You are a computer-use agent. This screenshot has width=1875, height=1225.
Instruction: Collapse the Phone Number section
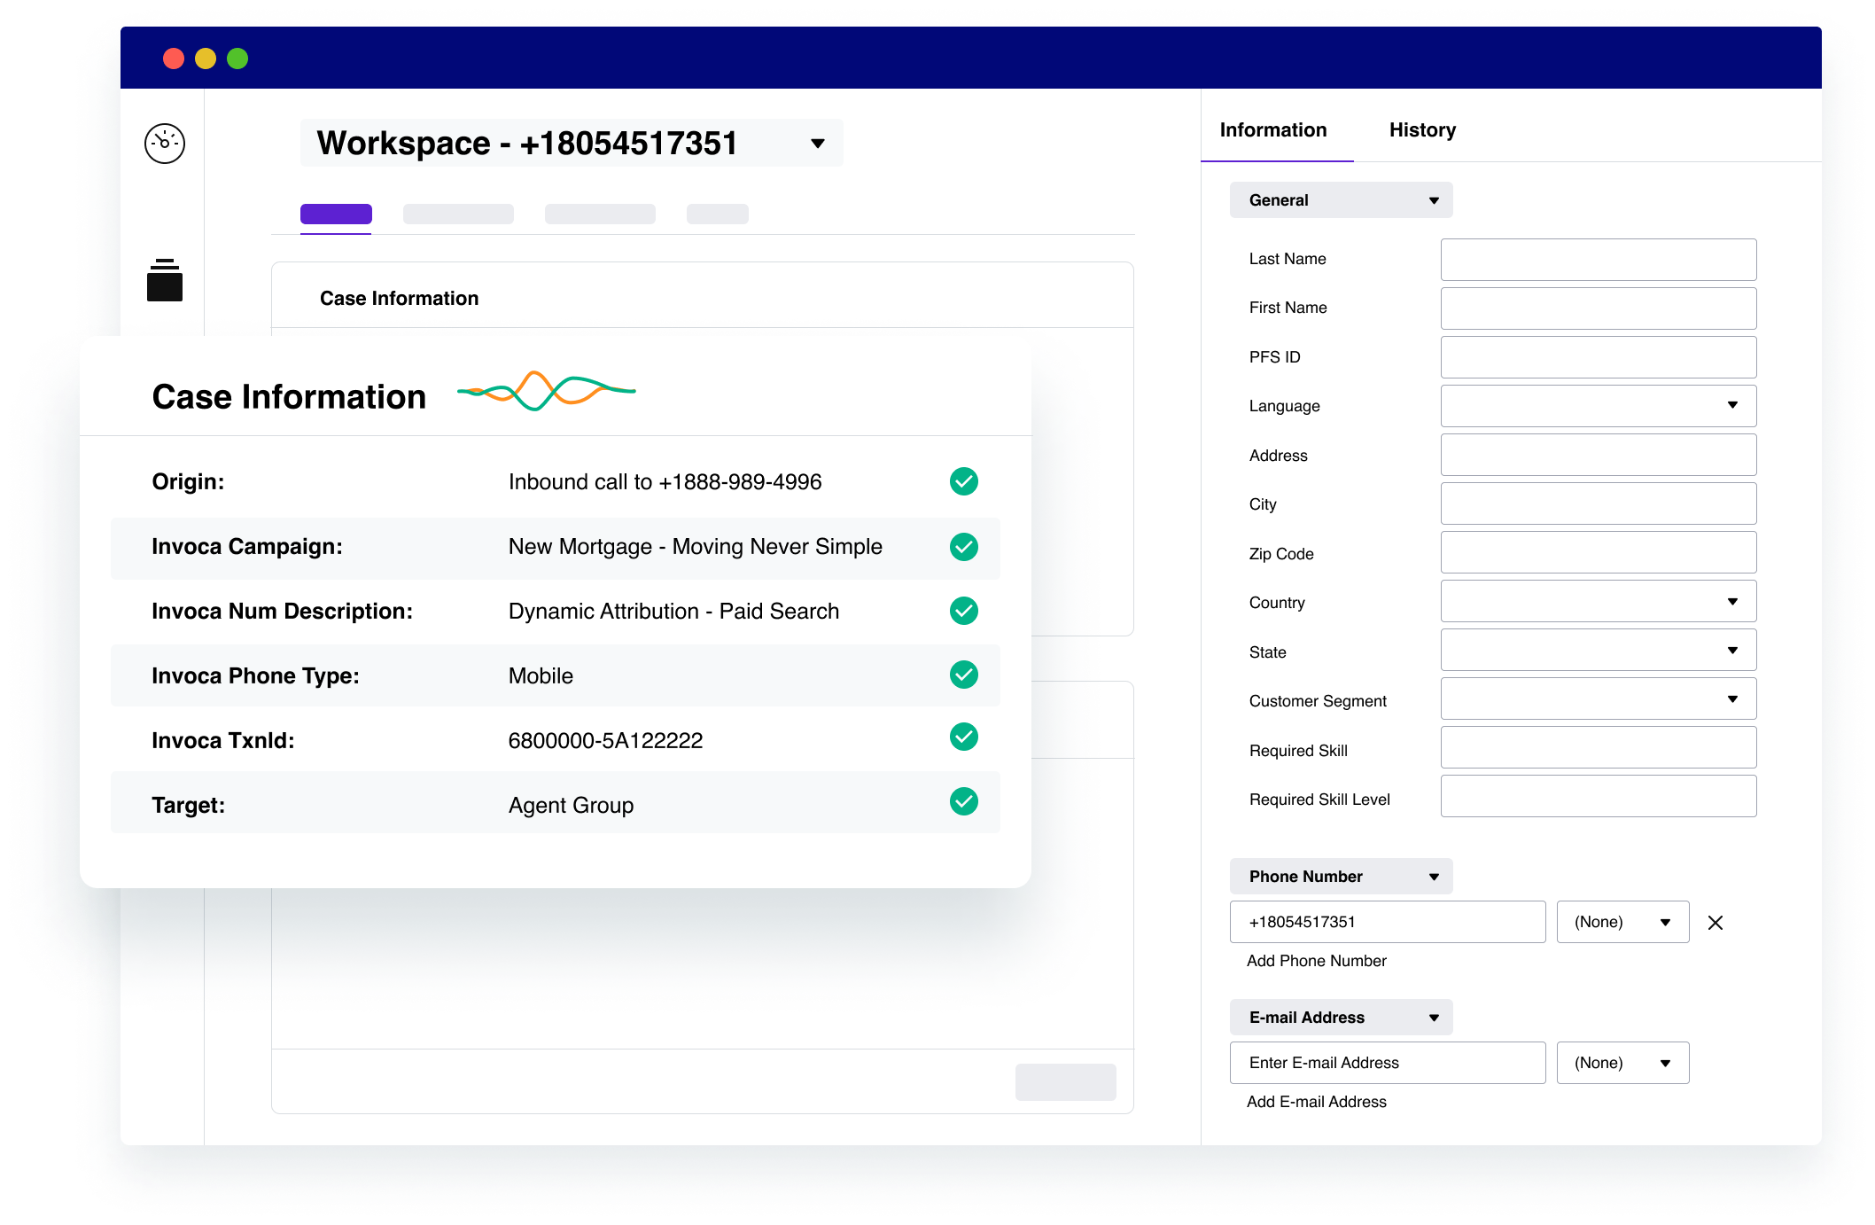[x=1341, y=877]
